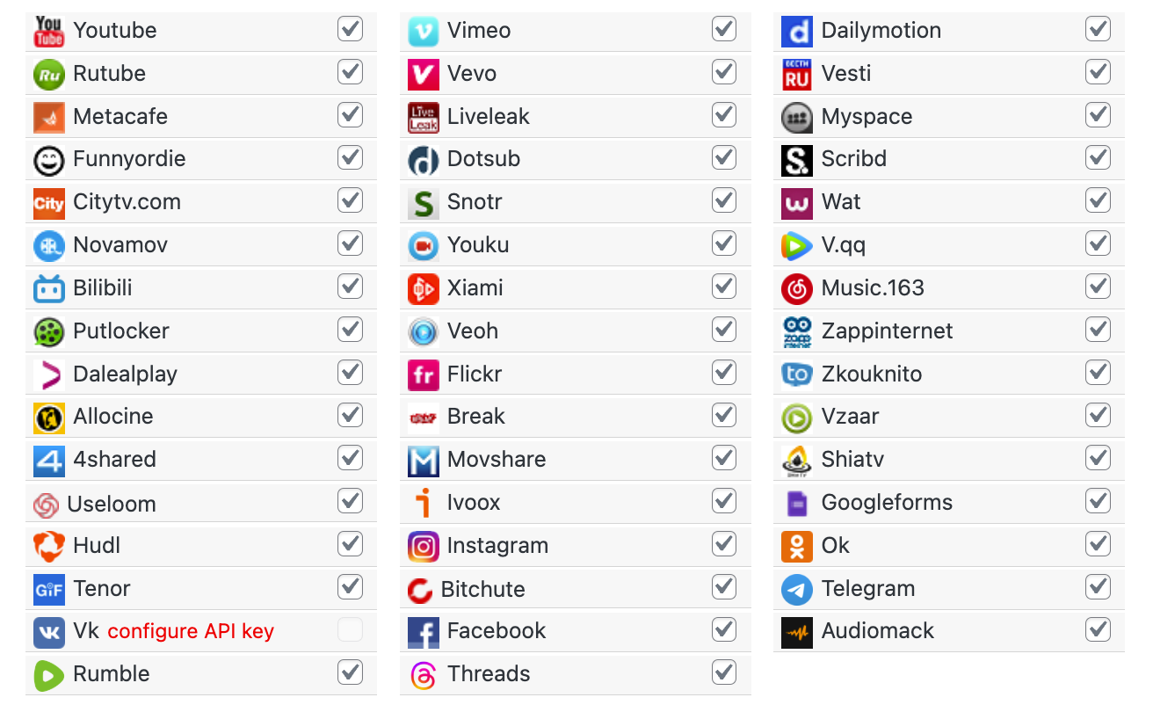Disable the Vevo service checkbox
This screenshot has width=1153, height=712.
point(724,72)
